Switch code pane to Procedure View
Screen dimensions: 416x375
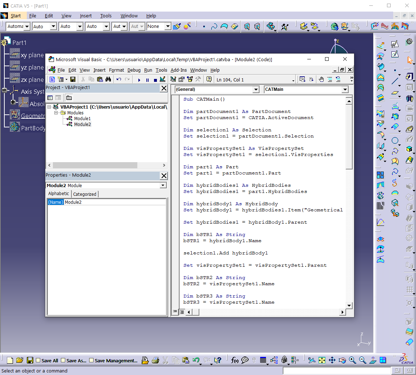tap(175, 312)
